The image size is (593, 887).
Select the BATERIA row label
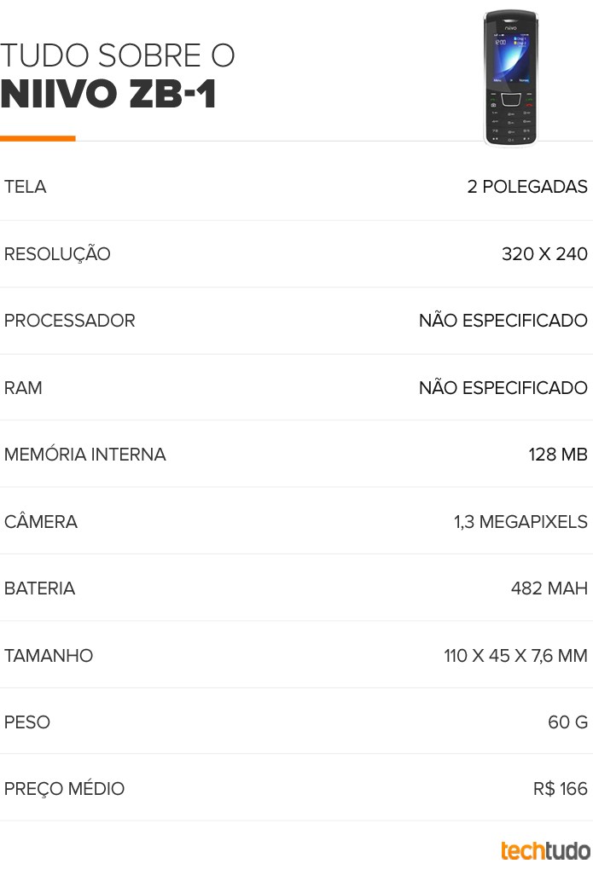(x=39, y=588)
